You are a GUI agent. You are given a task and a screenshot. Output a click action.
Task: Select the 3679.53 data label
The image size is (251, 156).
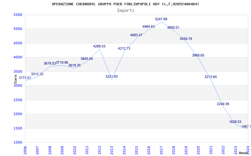coord(50,64)
